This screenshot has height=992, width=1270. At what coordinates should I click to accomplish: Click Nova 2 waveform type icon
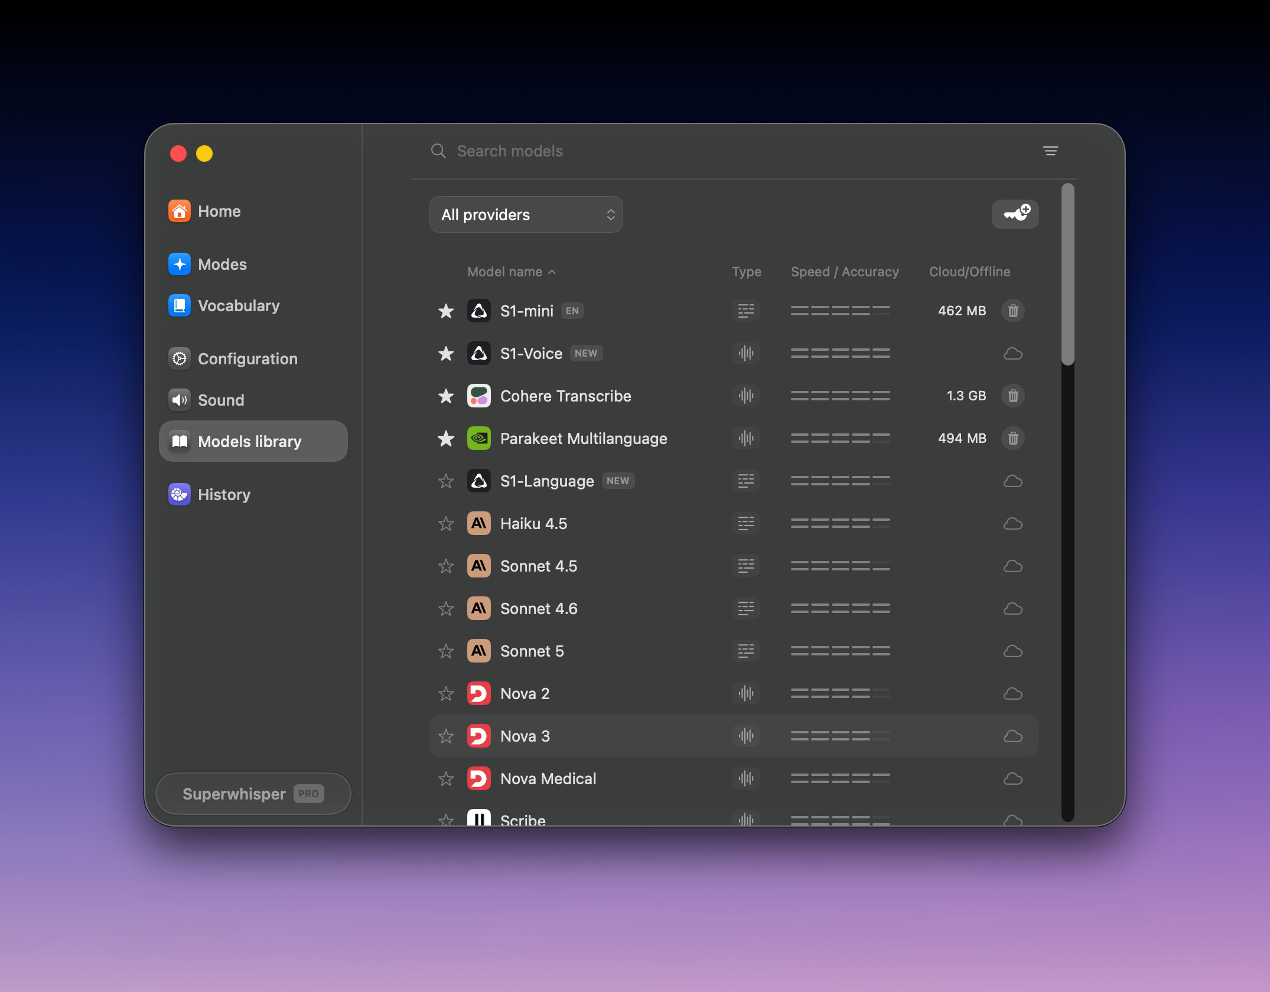pyautogui.click(x=746, y=693)
